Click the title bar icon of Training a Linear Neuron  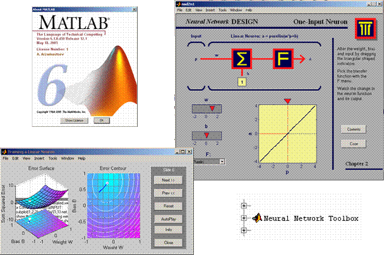(x=4, y=151)
